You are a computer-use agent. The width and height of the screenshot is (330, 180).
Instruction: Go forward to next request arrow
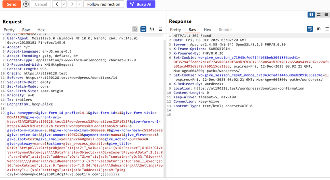click(72, 4)
